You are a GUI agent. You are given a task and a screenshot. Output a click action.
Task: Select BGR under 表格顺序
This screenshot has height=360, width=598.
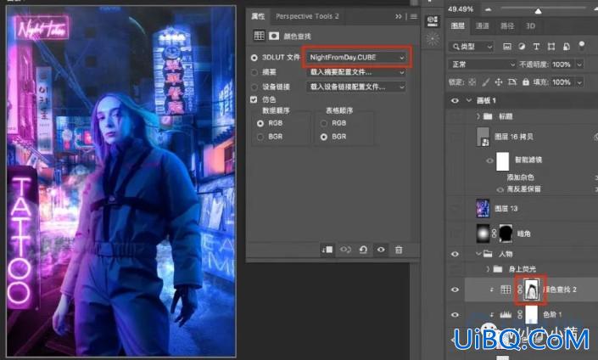tap(324, 137)
